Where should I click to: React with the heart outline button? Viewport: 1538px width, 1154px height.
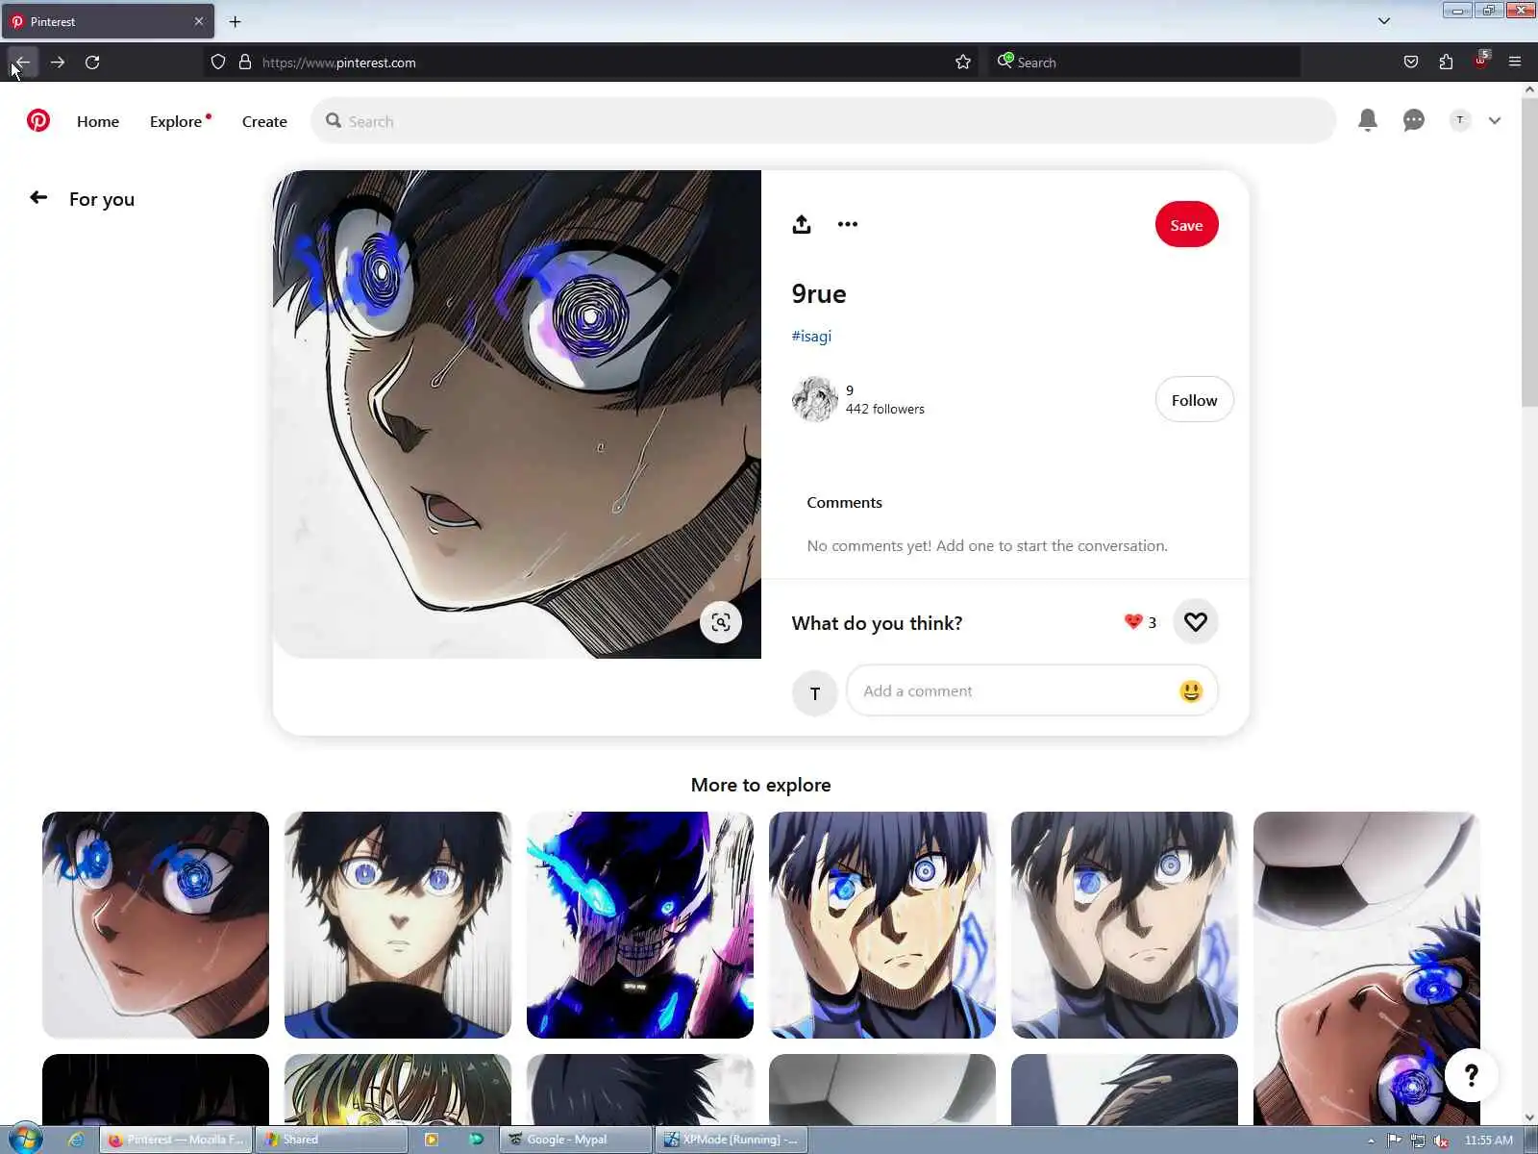tap(1195, 622)
